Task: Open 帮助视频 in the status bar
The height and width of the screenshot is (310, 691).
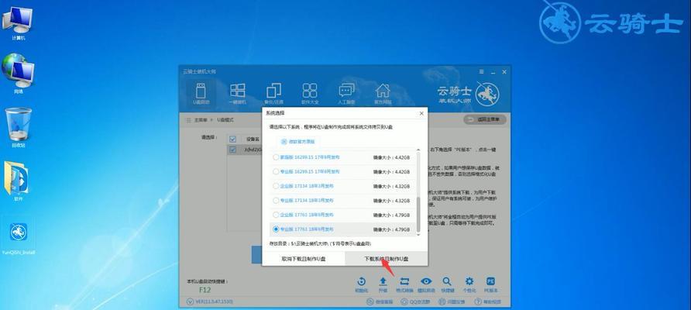Action: tap(488, 302)
